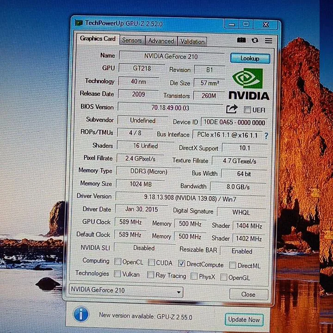Click the blue info icon

pyautogui.click(x=80, y=314)
